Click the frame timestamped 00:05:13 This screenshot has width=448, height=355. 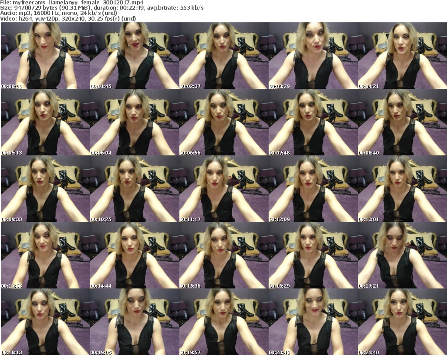click(45, 122)
